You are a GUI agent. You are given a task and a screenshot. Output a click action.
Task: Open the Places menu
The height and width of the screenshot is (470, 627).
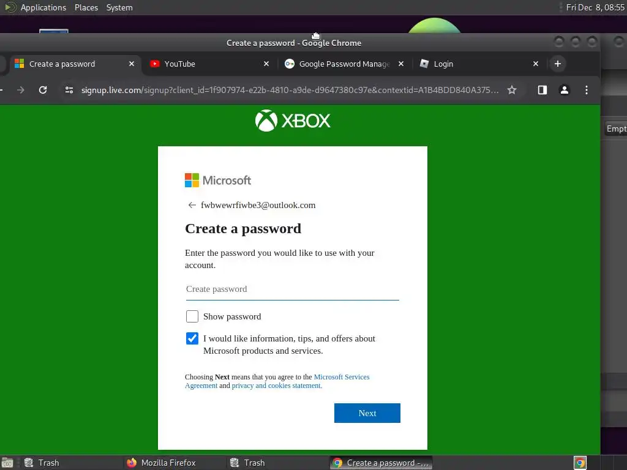[86, 7]
